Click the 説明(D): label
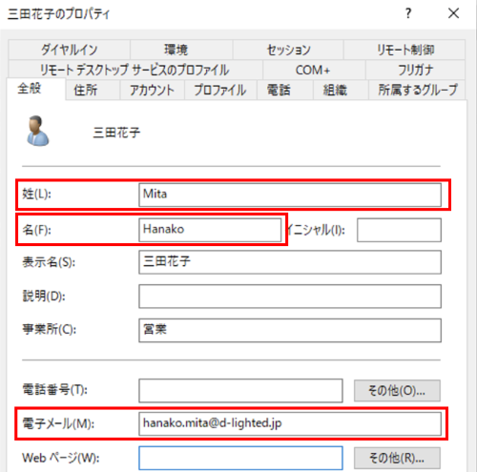477x472 pixels. 44,297
